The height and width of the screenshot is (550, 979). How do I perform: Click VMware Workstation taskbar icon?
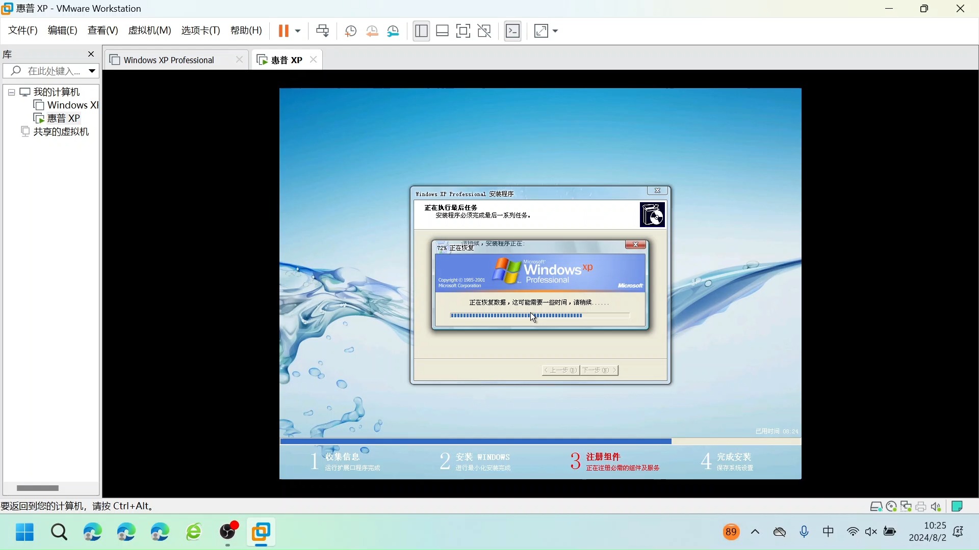coord(261,532)
